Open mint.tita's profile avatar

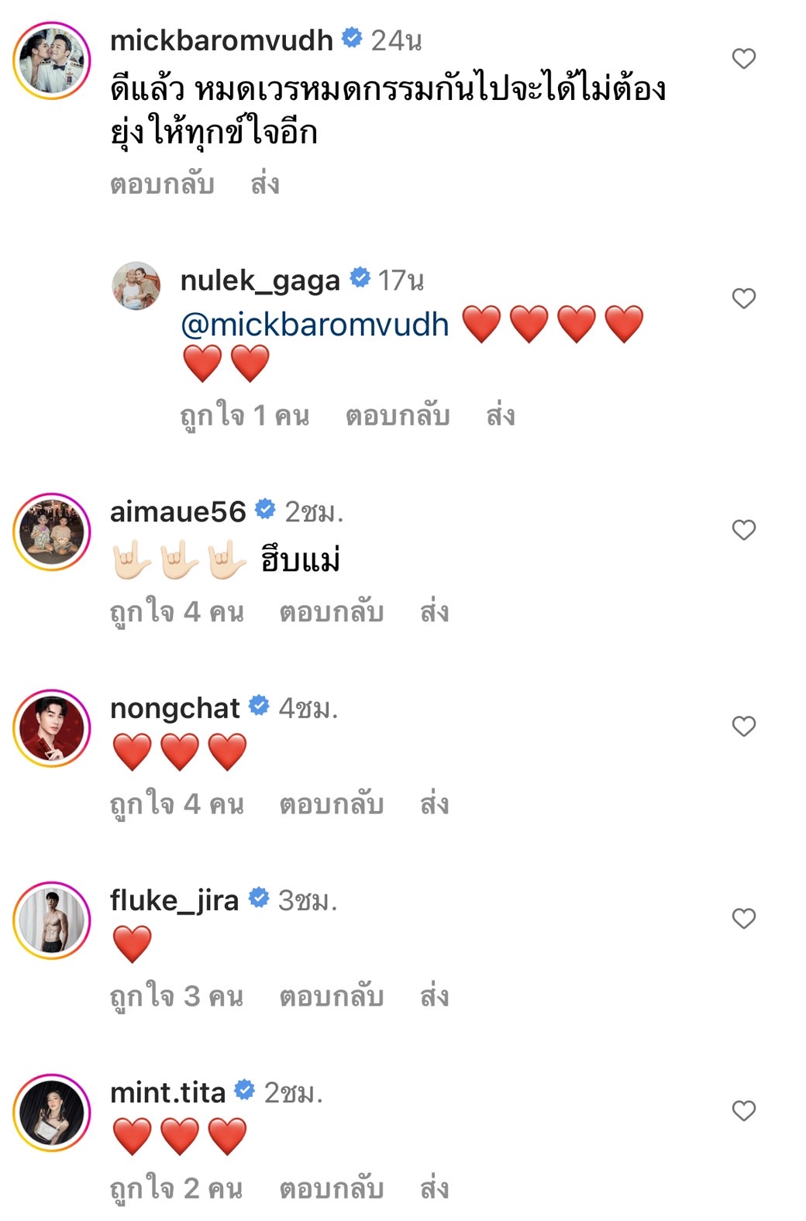coord(52,1113)
